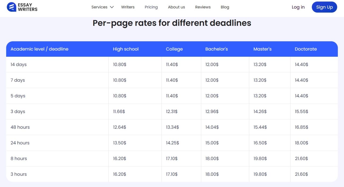Click the 14 days deadline row label
Screen dimensions: 344x187
(19, 65)
